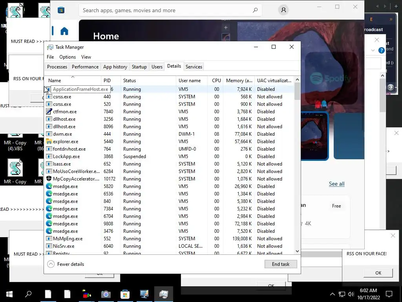The image size is (402, 302).
Task: Open the volume control in system tray
Action: (x=351, y=294)
